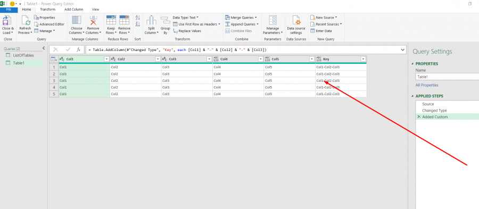Click the smiley feedback icon
This screenshot has width=479, height=209.
pyautogui.click(x=12, y=4)
